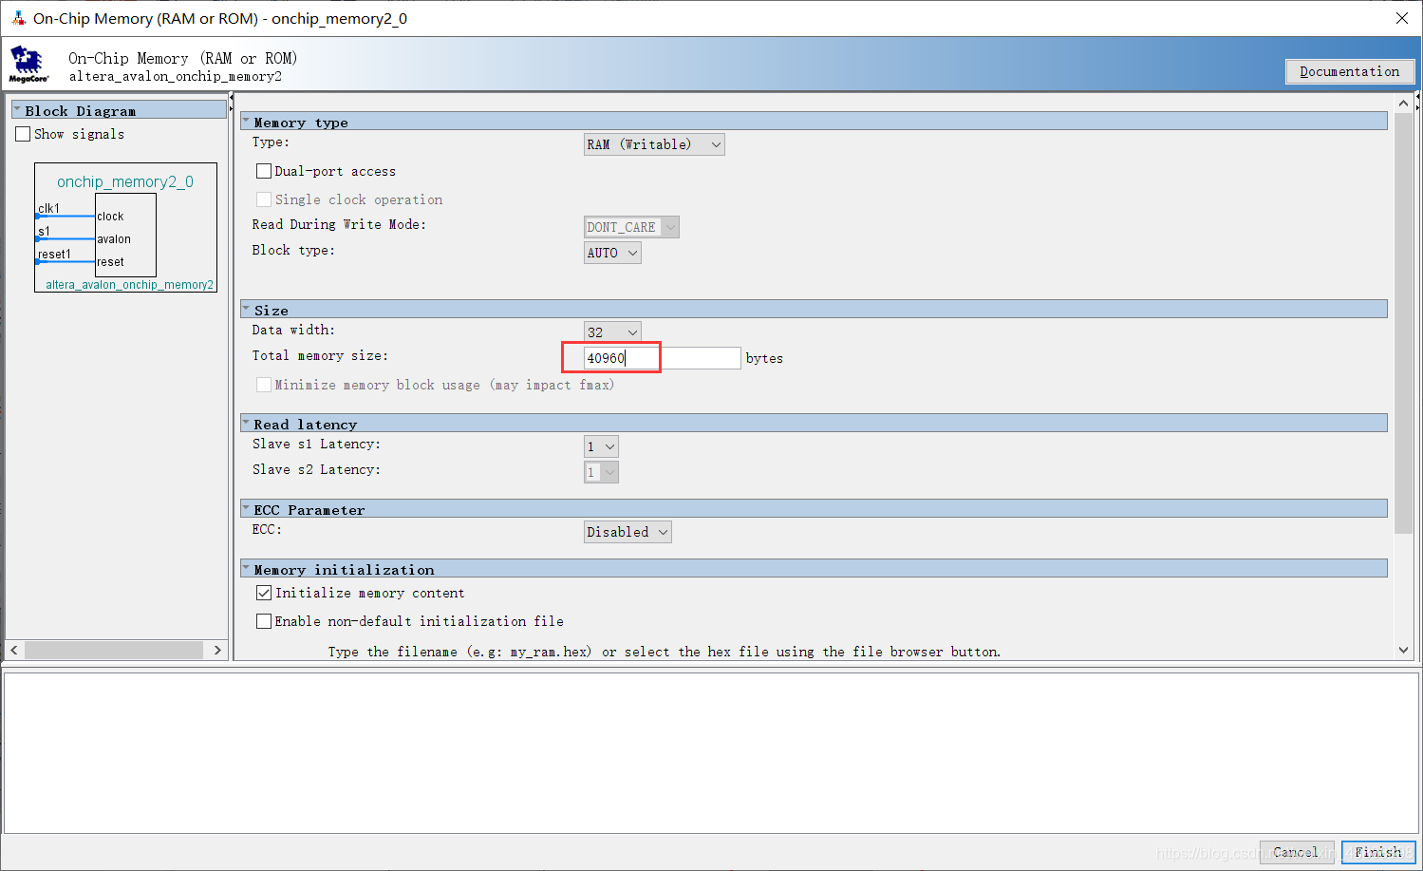Click the avalon label in block diagram
This screenshot has width=1423, height=871.
point(114,239)
